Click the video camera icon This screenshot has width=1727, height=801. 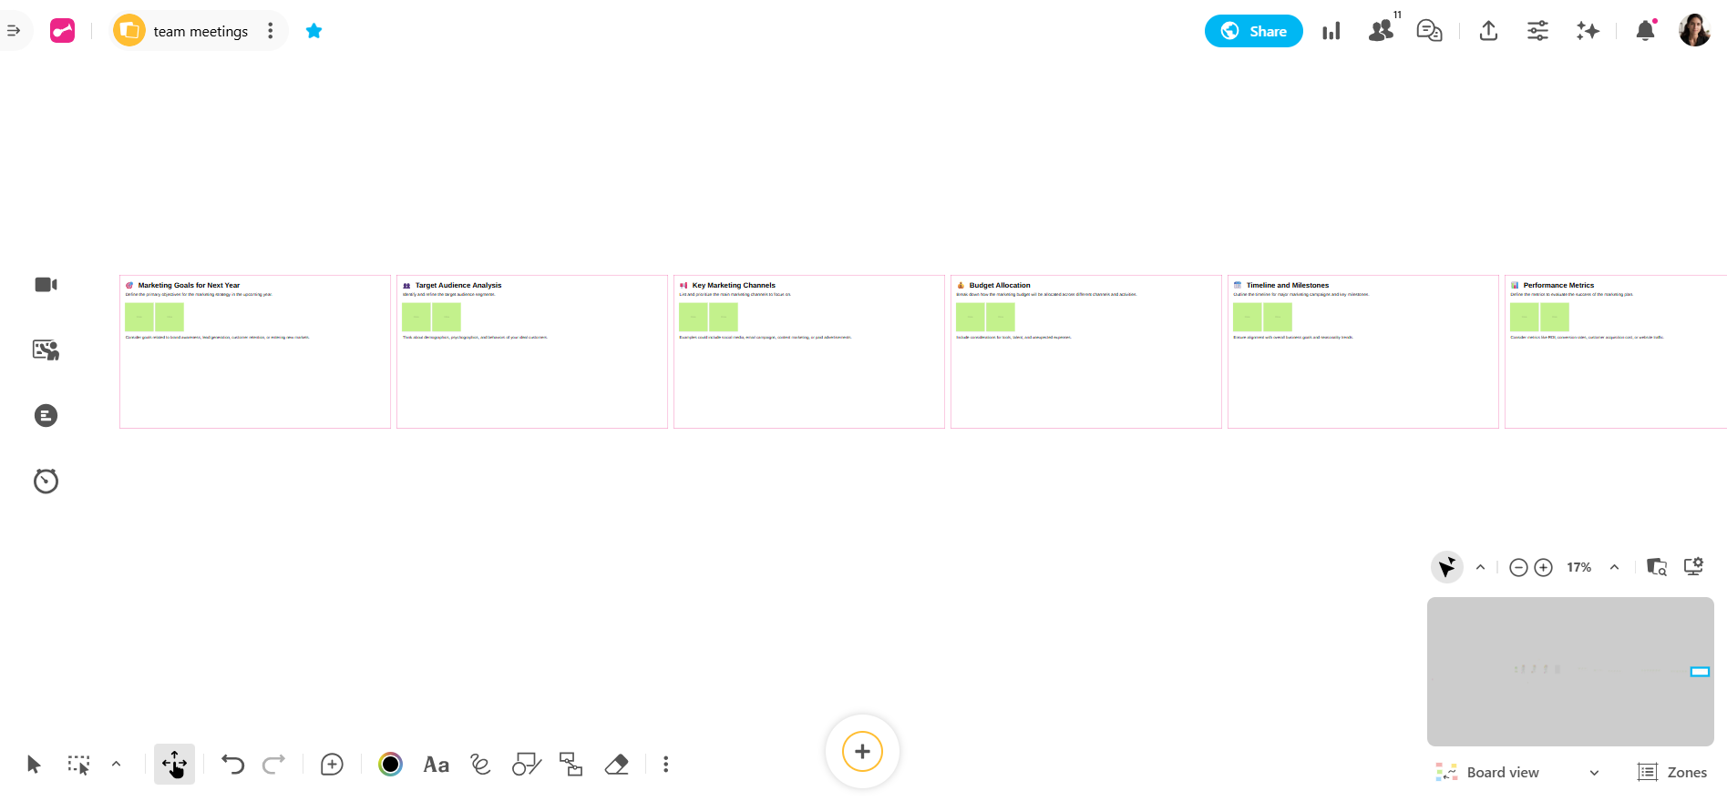point(46,285)
